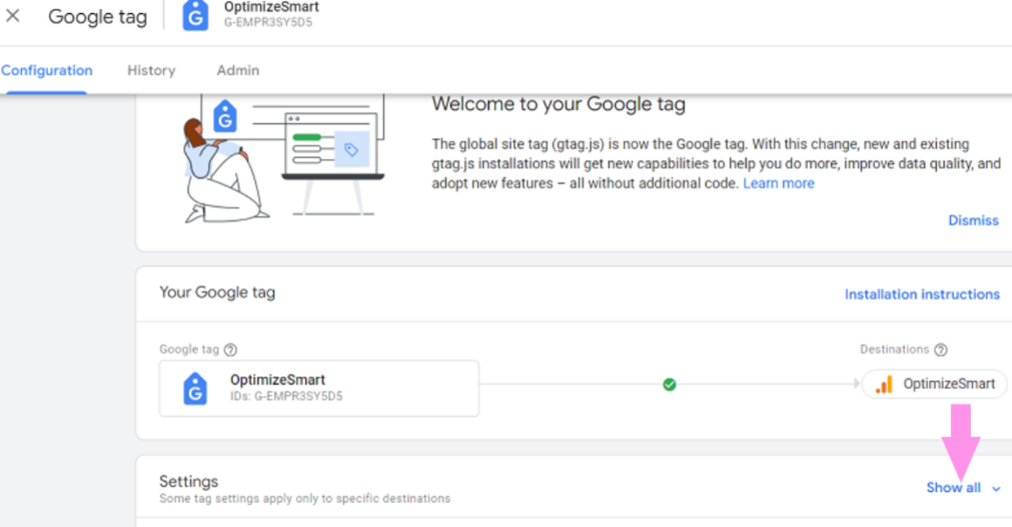The image size is (1012, 527).
Task: Select the OptimizeSmart destination chip label
Action: [x=948, y=384]
